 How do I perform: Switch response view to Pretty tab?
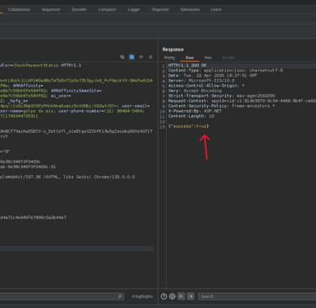pyautogui.click(x=169, y=57)
